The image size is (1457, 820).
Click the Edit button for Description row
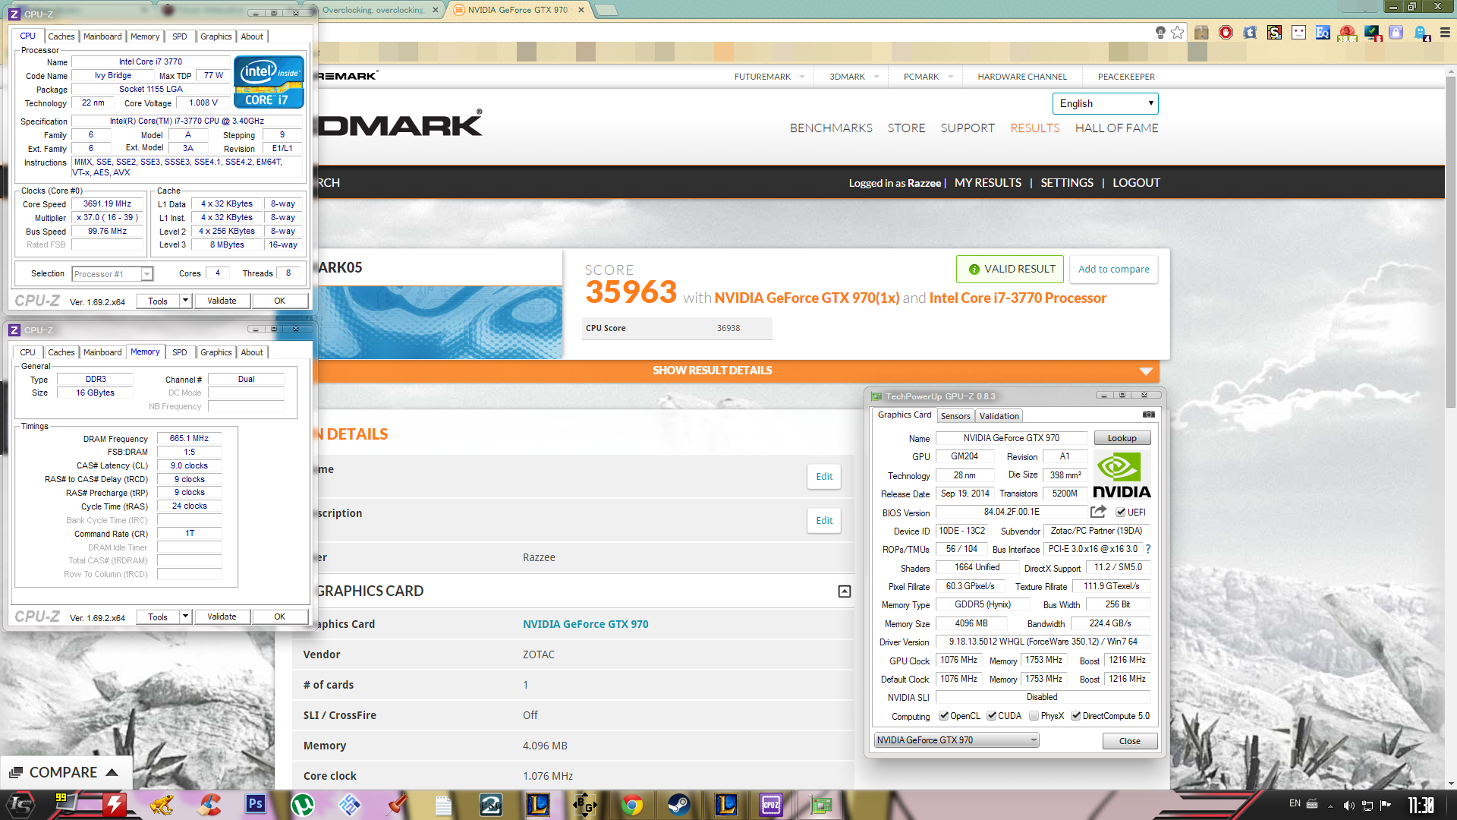(824, 521)
